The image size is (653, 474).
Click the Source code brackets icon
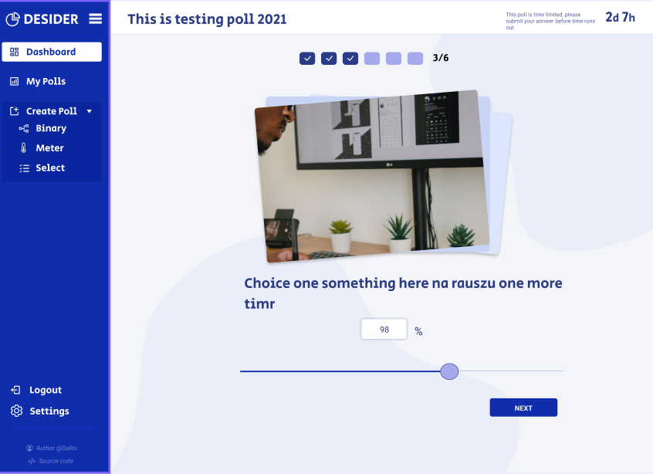[32, 461]
